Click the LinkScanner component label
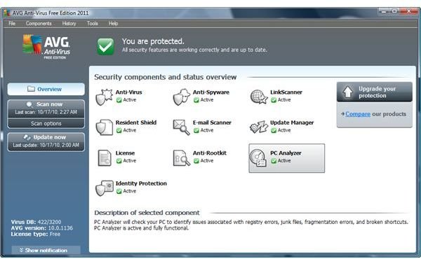Image resolution: width=421 pixels, height=259 pixels. (286, 92)
